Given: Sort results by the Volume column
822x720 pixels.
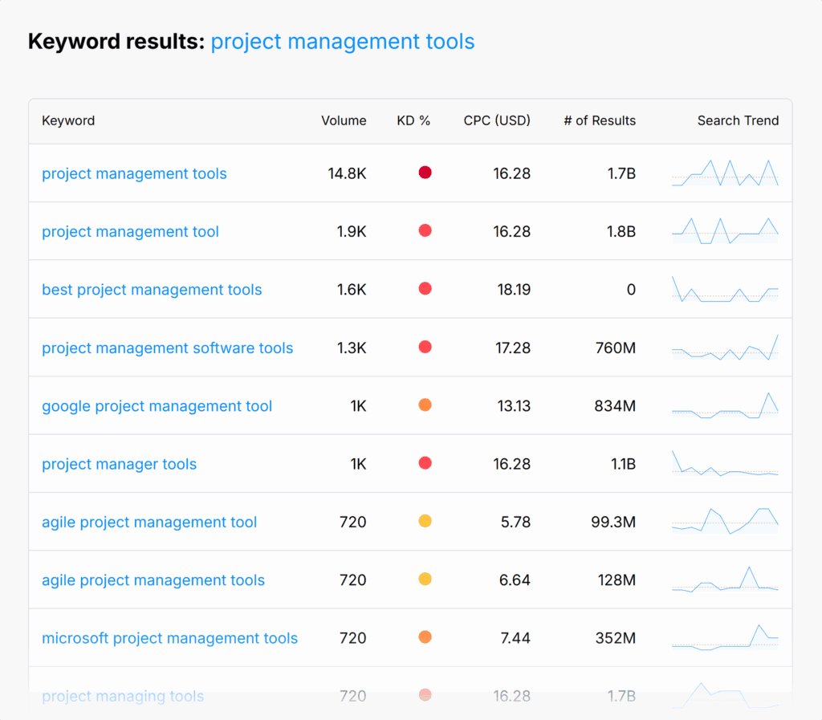Looking at the screenshot, I should tap(344, 120).
